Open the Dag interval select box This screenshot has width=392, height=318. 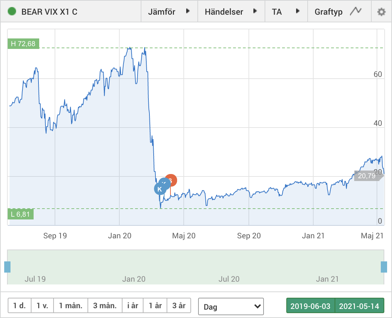231,306
